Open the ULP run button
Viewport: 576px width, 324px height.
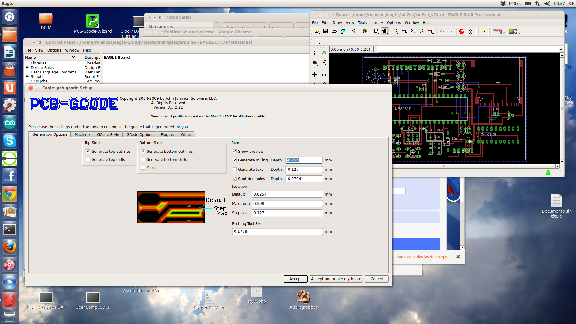tap(385, 31)
